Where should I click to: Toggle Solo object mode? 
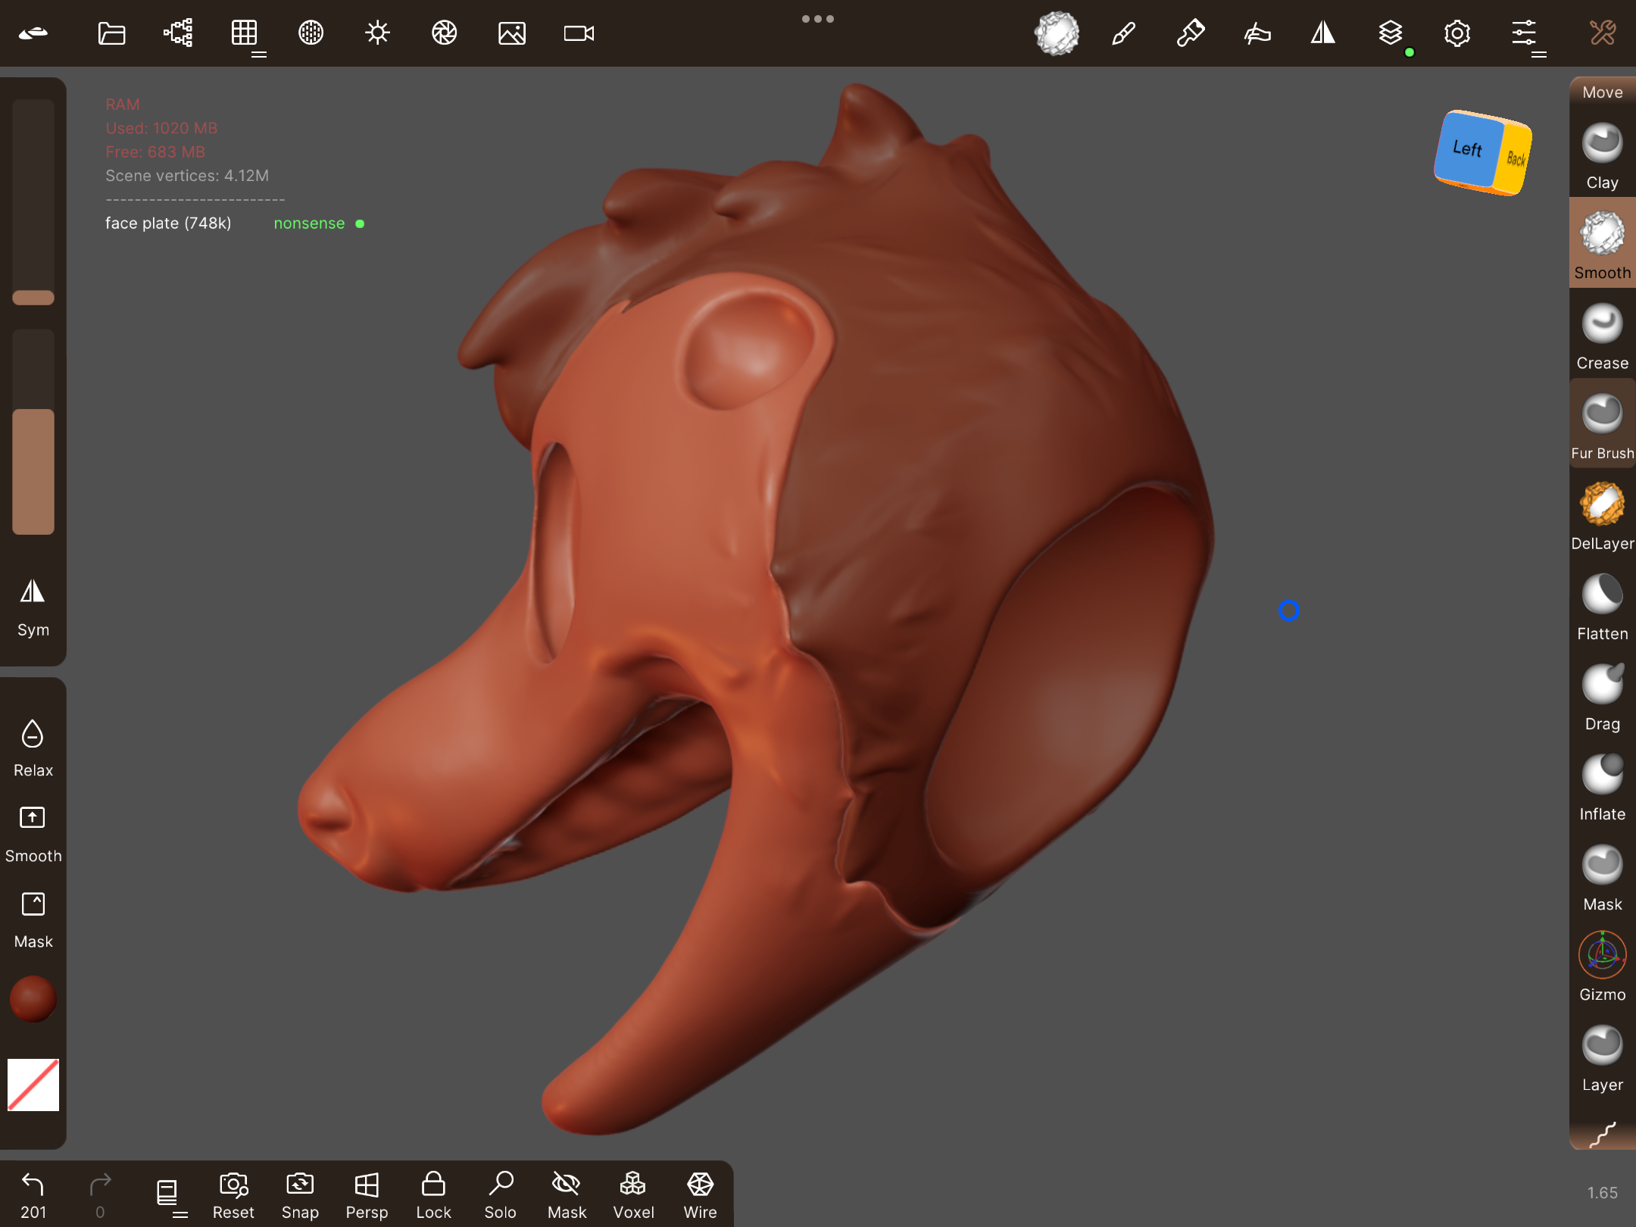coord(500,1195)
